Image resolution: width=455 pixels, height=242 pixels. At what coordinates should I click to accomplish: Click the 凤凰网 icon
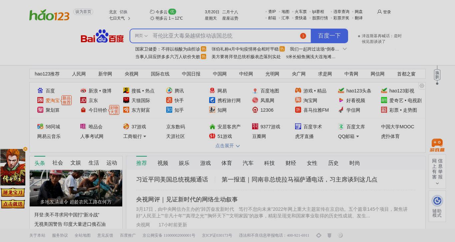coord(255,100)
